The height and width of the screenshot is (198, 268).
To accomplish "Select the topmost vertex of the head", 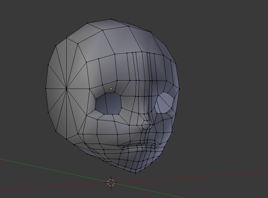I will 111,19.
